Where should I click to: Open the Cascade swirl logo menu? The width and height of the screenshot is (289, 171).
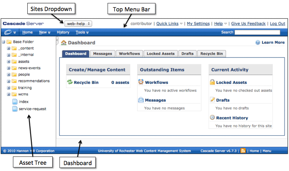pos(10,32)
